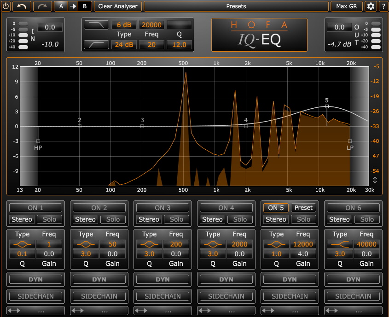Click band 5 Gain value 4.0
The height and width of the screenshot is (317, 389).
tap(303, 254)
